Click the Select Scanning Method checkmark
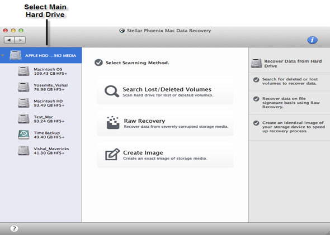 click(98, 63)
